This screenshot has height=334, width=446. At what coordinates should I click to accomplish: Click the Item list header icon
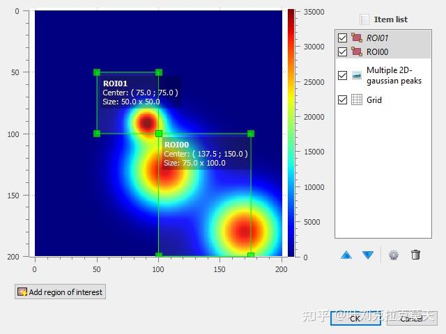click(364, 19)
